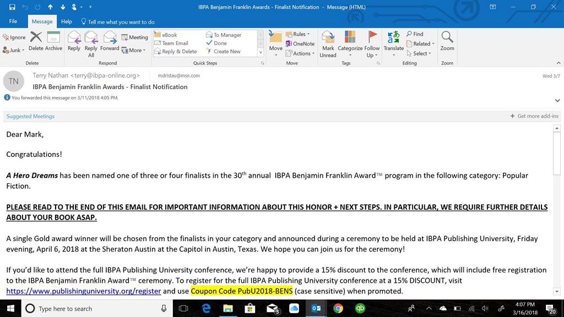Run the Team Email quick step

tap(171, 43)
